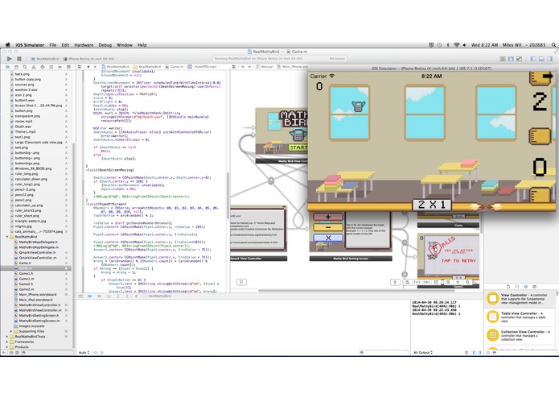559x398 pixels.
Task: Toggle the Utilities pane visibility
Action: [549, 59]
